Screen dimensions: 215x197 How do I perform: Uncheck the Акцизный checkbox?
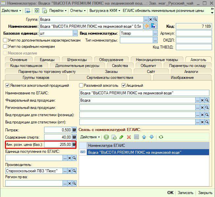pyautogui.click(x=123, y=85)
